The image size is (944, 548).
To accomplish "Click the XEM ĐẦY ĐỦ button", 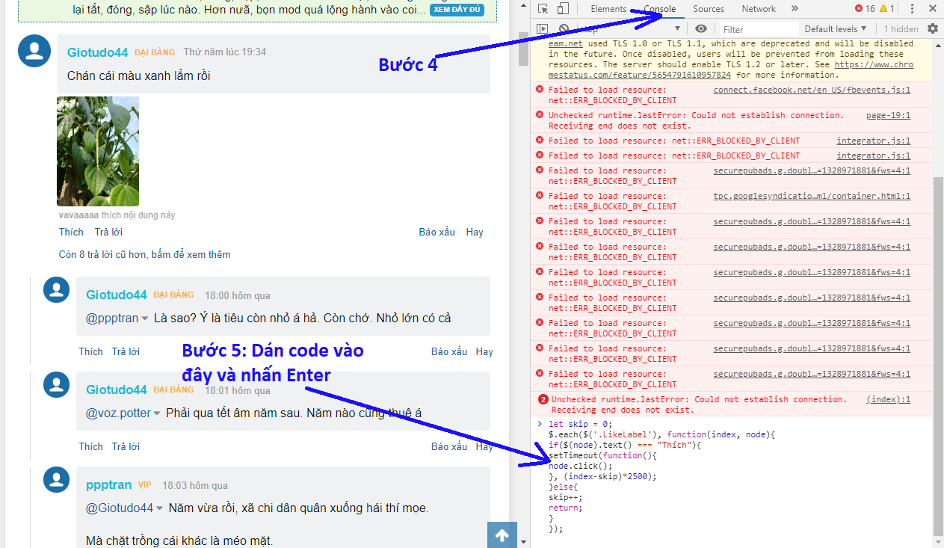I will tap(457, 10).
